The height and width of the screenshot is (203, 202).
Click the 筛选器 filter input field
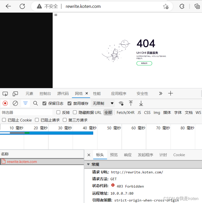tap(27, 112)
